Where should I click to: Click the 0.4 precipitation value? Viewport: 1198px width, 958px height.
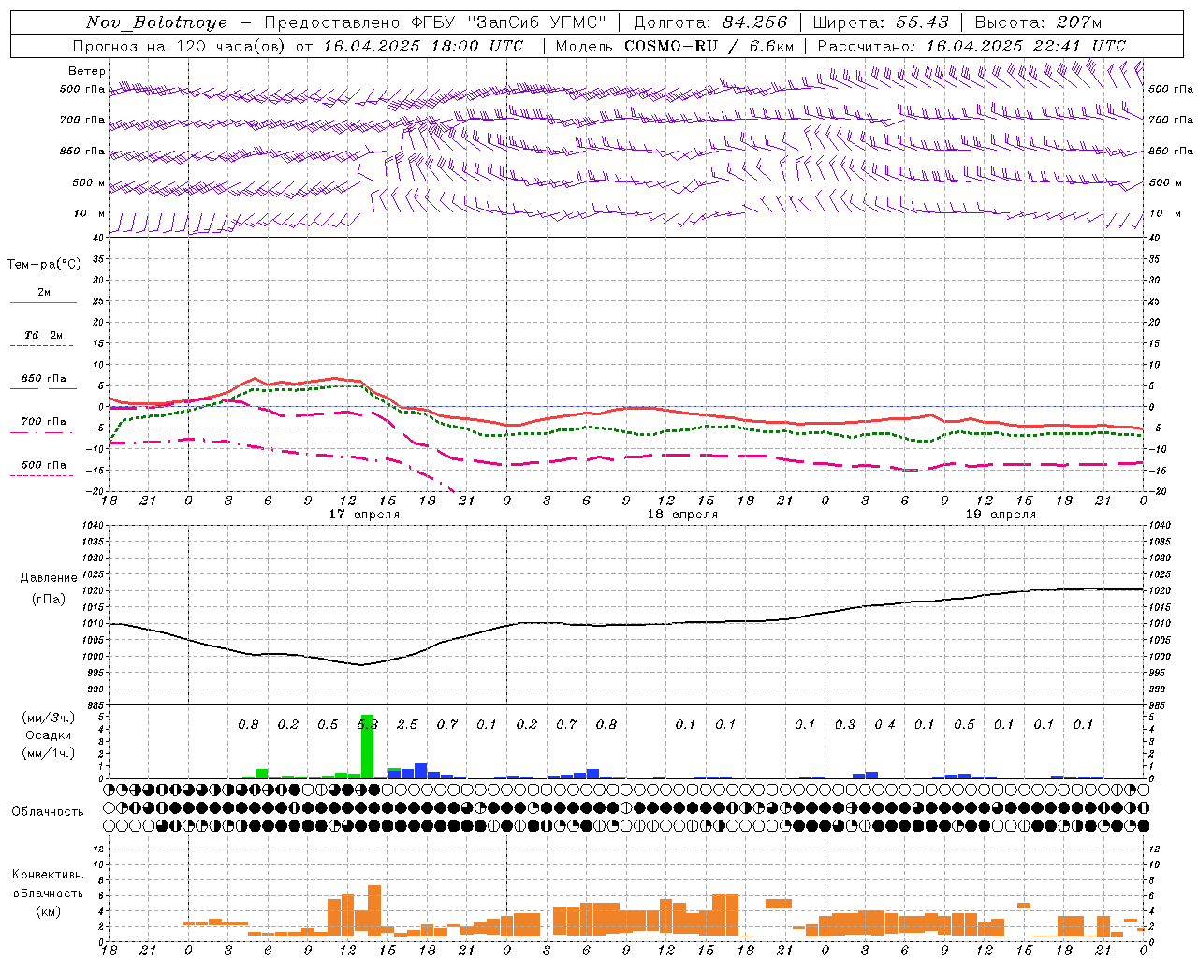click(x=884, y=725)
